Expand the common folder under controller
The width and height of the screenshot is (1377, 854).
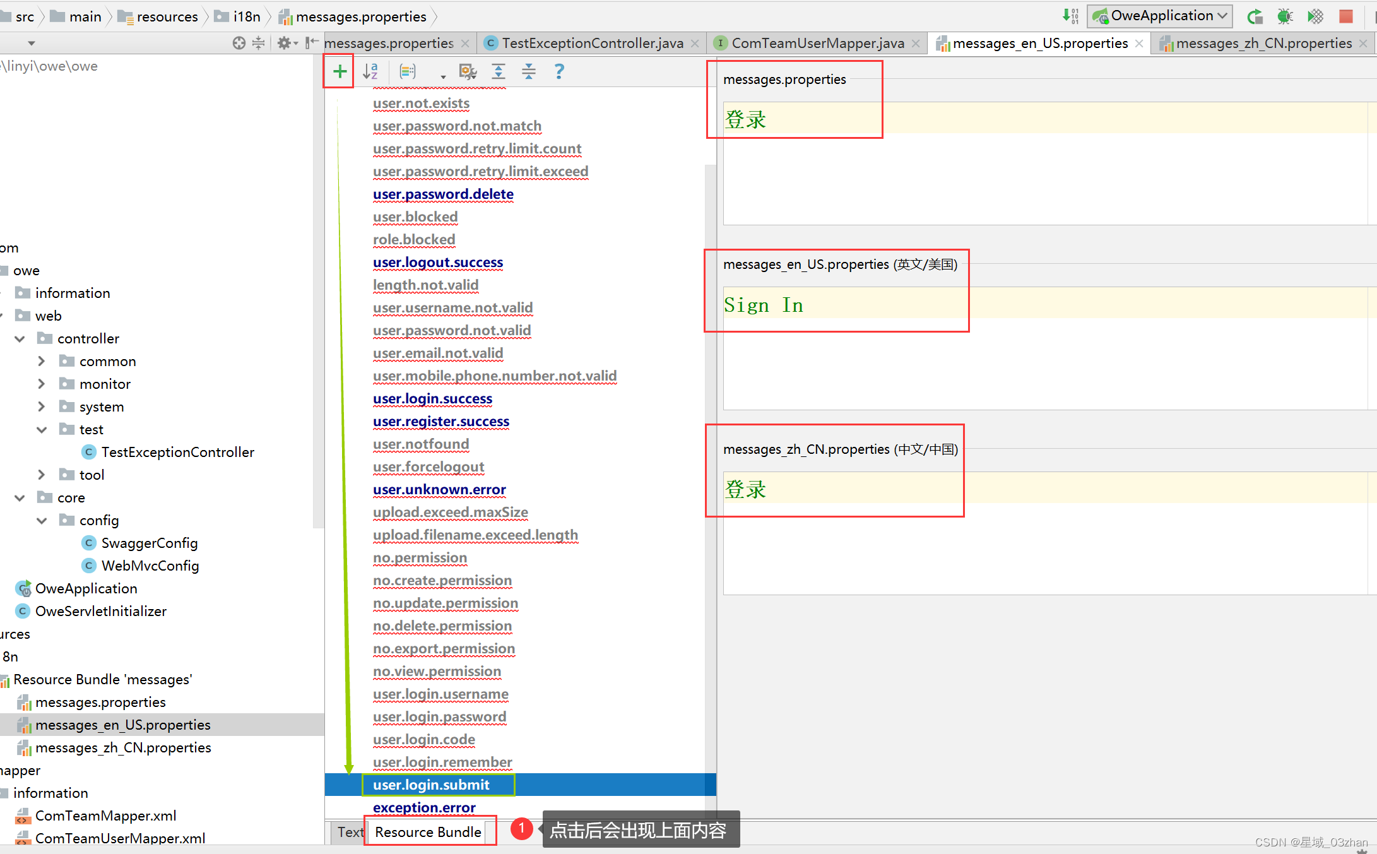(41, 360)
